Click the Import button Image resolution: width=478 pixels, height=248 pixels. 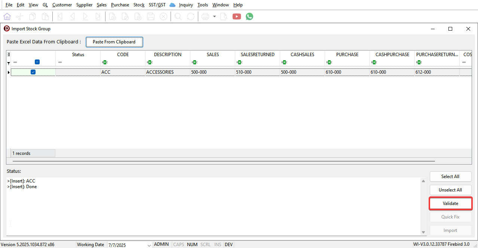(x=450, y=230)
